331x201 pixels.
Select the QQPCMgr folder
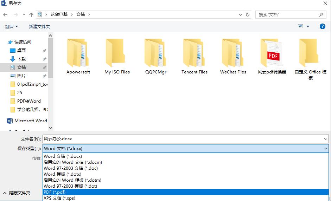155,56
